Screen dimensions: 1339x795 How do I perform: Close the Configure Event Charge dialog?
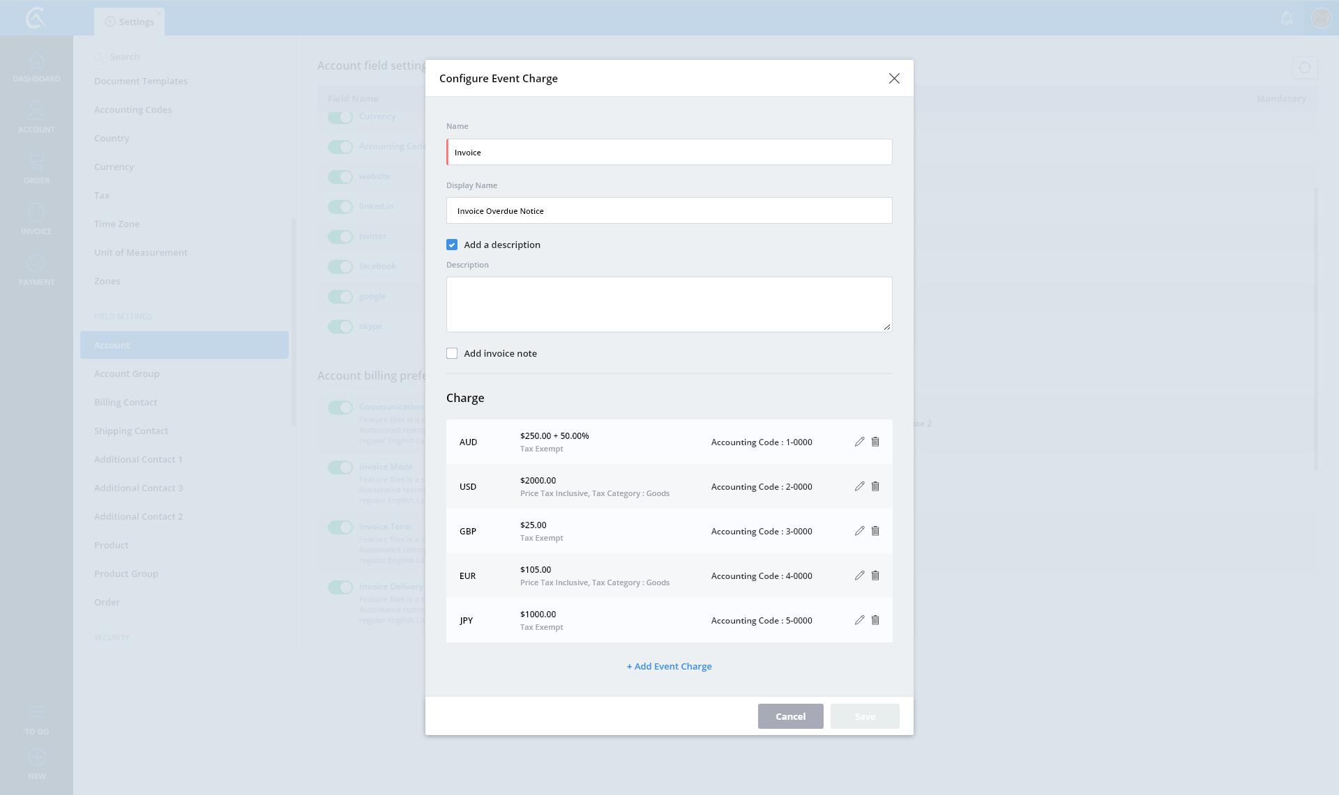(894, 79)
